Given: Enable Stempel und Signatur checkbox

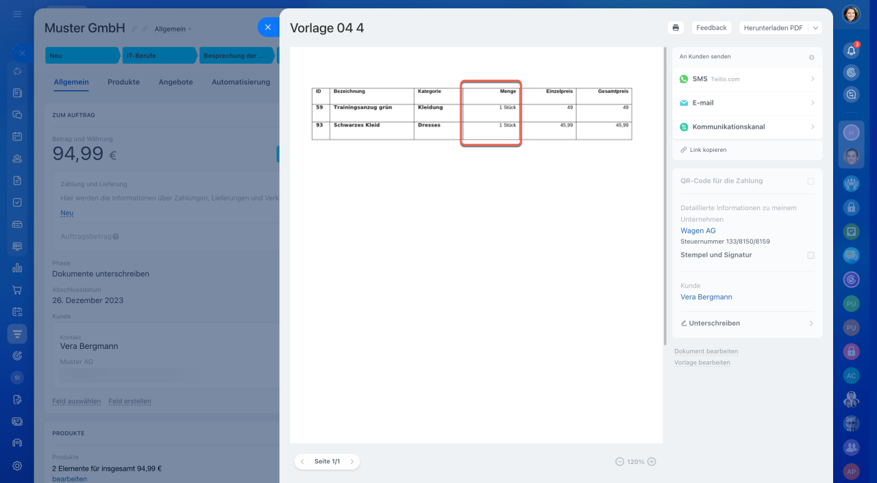Looking at the screenshot, I should coord(811,255).
